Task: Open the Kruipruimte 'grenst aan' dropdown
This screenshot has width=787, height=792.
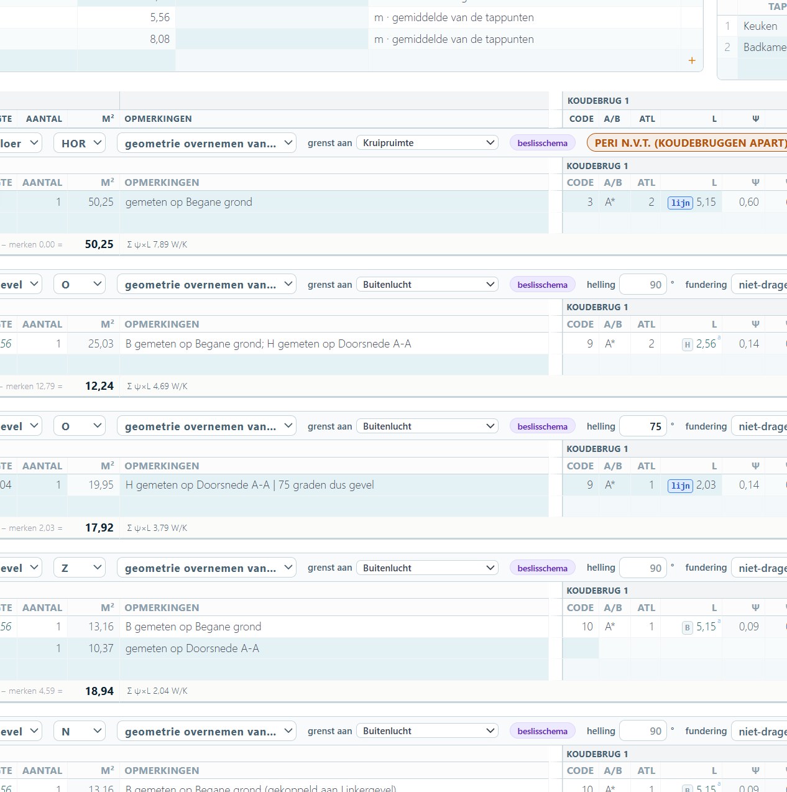Action: coord(428,143)
